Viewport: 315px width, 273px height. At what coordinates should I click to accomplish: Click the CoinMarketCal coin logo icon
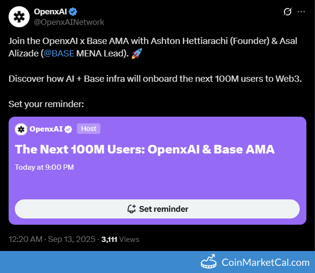click(209, 262)
